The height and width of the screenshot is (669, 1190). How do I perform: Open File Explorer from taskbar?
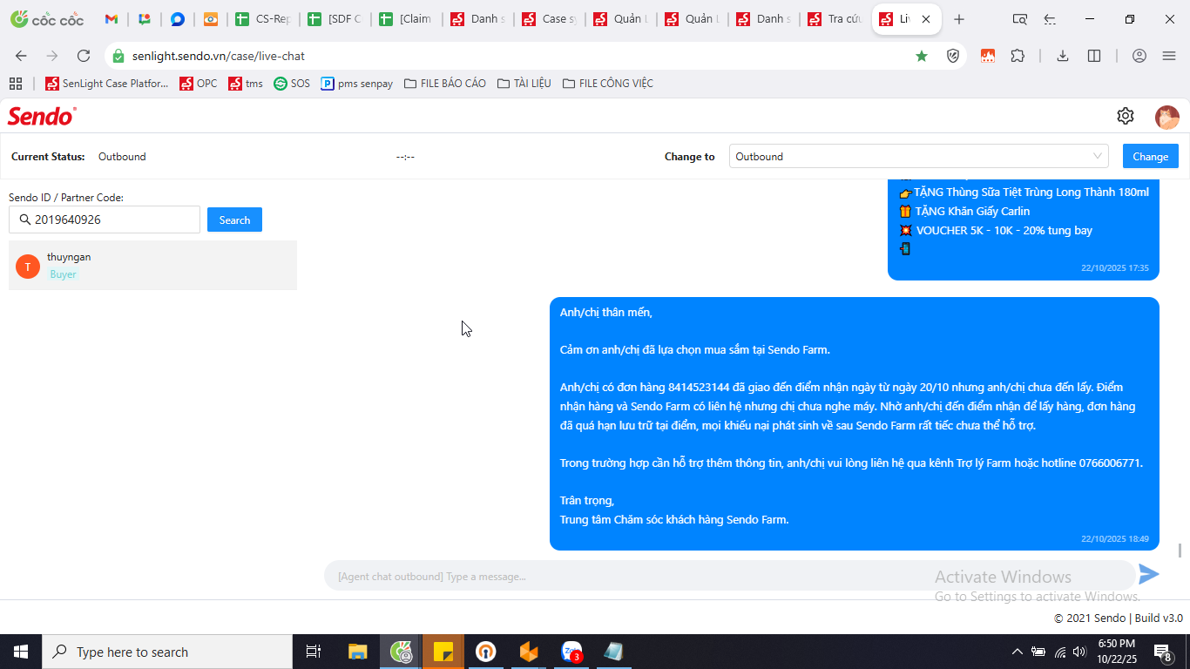coord(358,652)
